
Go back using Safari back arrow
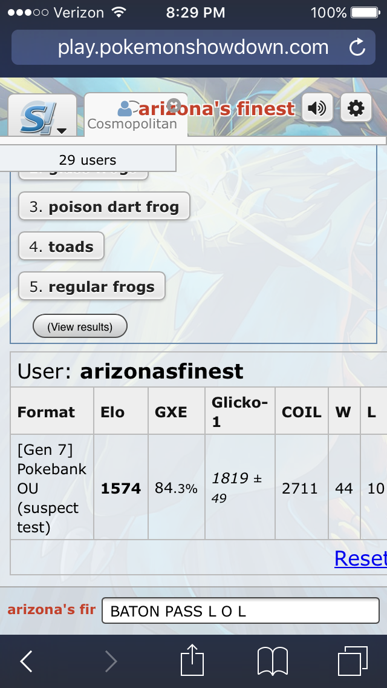[x=27, y=661]
